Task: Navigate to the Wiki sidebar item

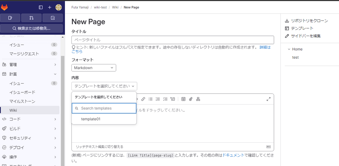Action: coord(13,110)
